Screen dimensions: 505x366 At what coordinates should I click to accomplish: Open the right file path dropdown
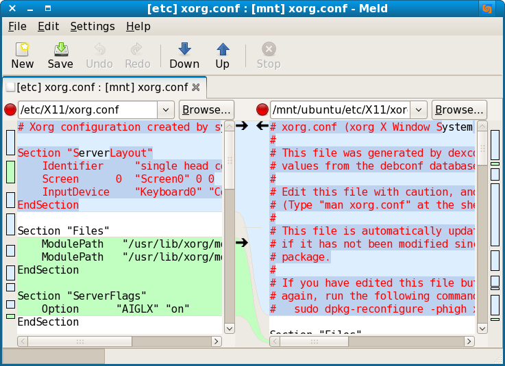point(419,109)
